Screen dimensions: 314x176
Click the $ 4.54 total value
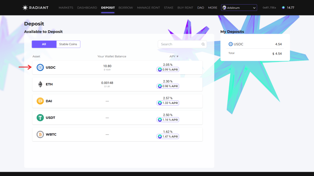tap(277, 54)
